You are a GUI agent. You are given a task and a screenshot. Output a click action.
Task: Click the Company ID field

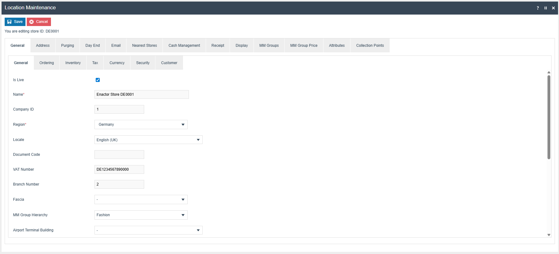pos(119,109)
